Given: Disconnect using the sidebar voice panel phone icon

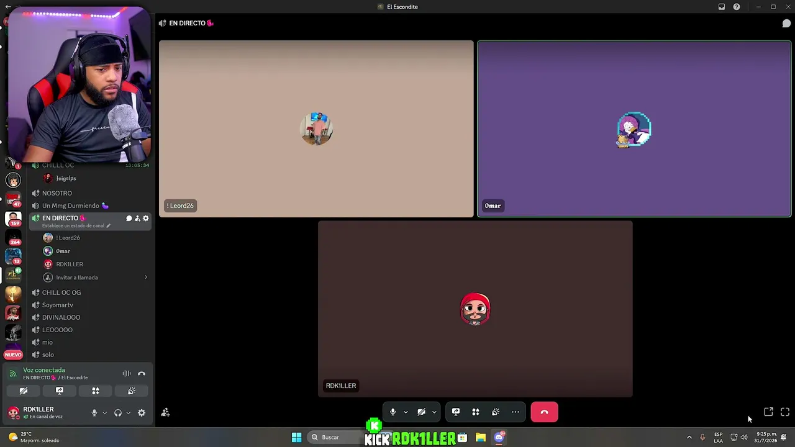Looking at the screenshot, I should coord(142,374).
